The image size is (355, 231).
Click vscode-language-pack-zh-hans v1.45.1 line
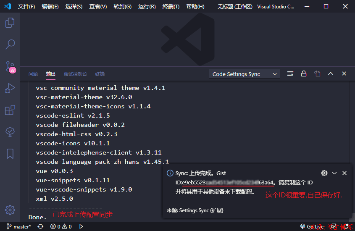103,162
